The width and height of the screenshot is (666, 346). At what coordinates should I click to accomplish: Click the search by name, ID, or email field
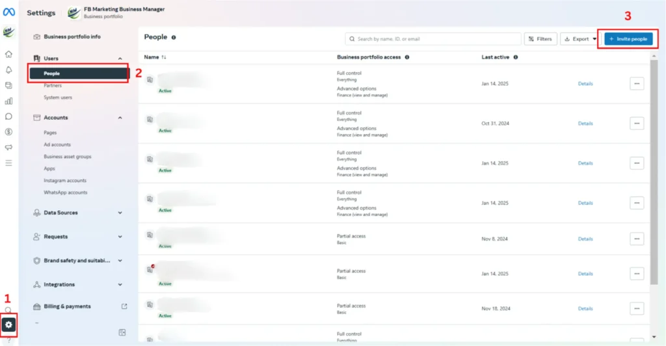coord(433,39)
